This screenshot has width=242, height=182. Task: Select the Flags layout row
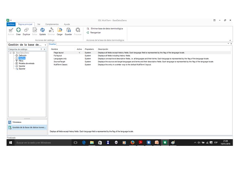(x=140, y=53)
